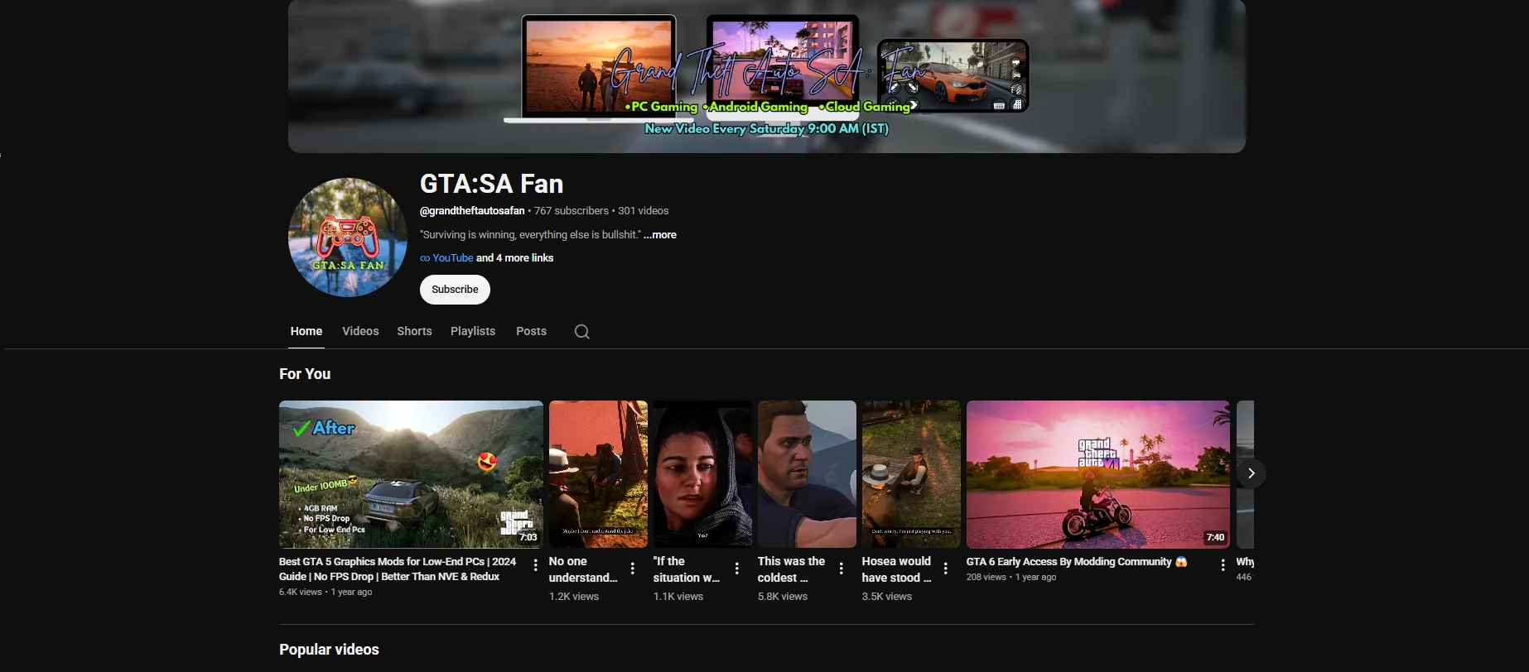Open the YouTube channel link
This screenshot has height=672, width=1529.
(452, 258)
